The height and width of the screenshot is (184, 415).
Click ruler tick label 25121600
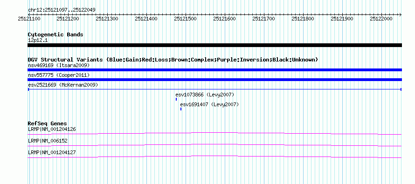point(225,19)
